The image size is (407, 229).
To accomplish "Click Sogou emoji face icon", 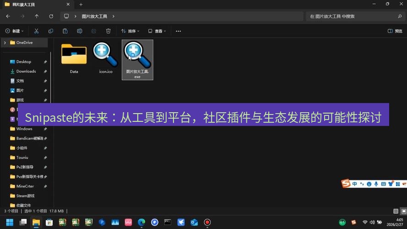I will (x=369, y=184).
